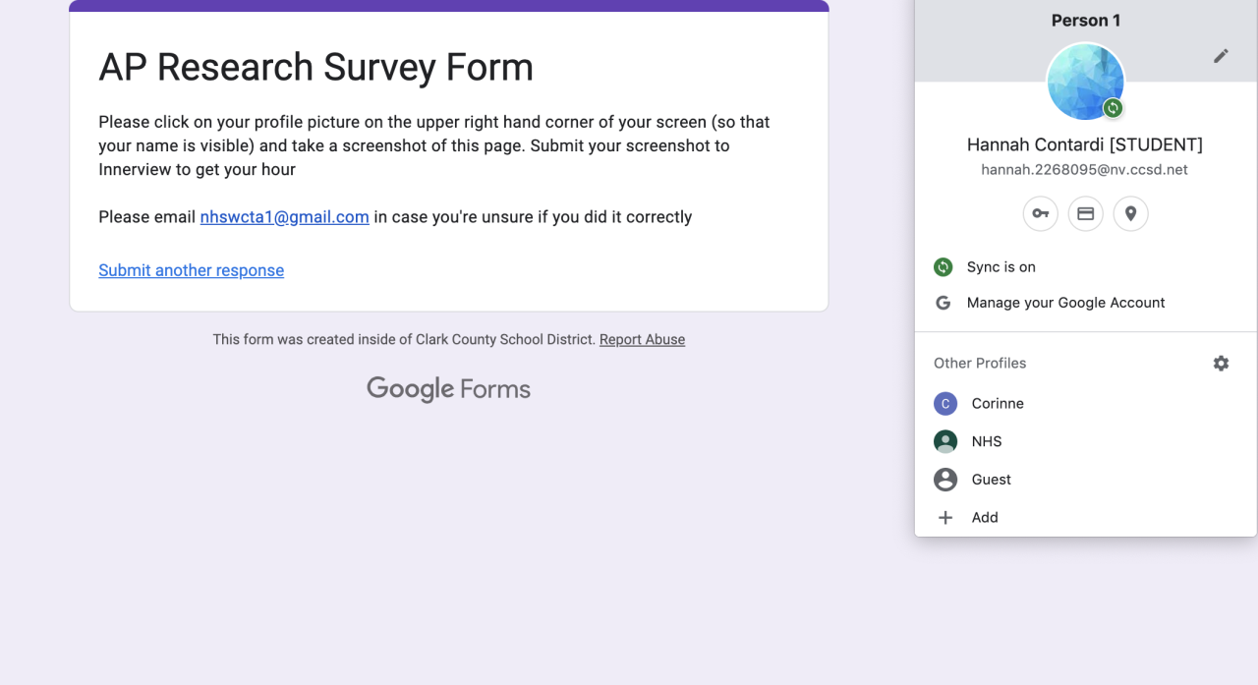
Task: Open payment methods card icon
Action: [1085, 213]
